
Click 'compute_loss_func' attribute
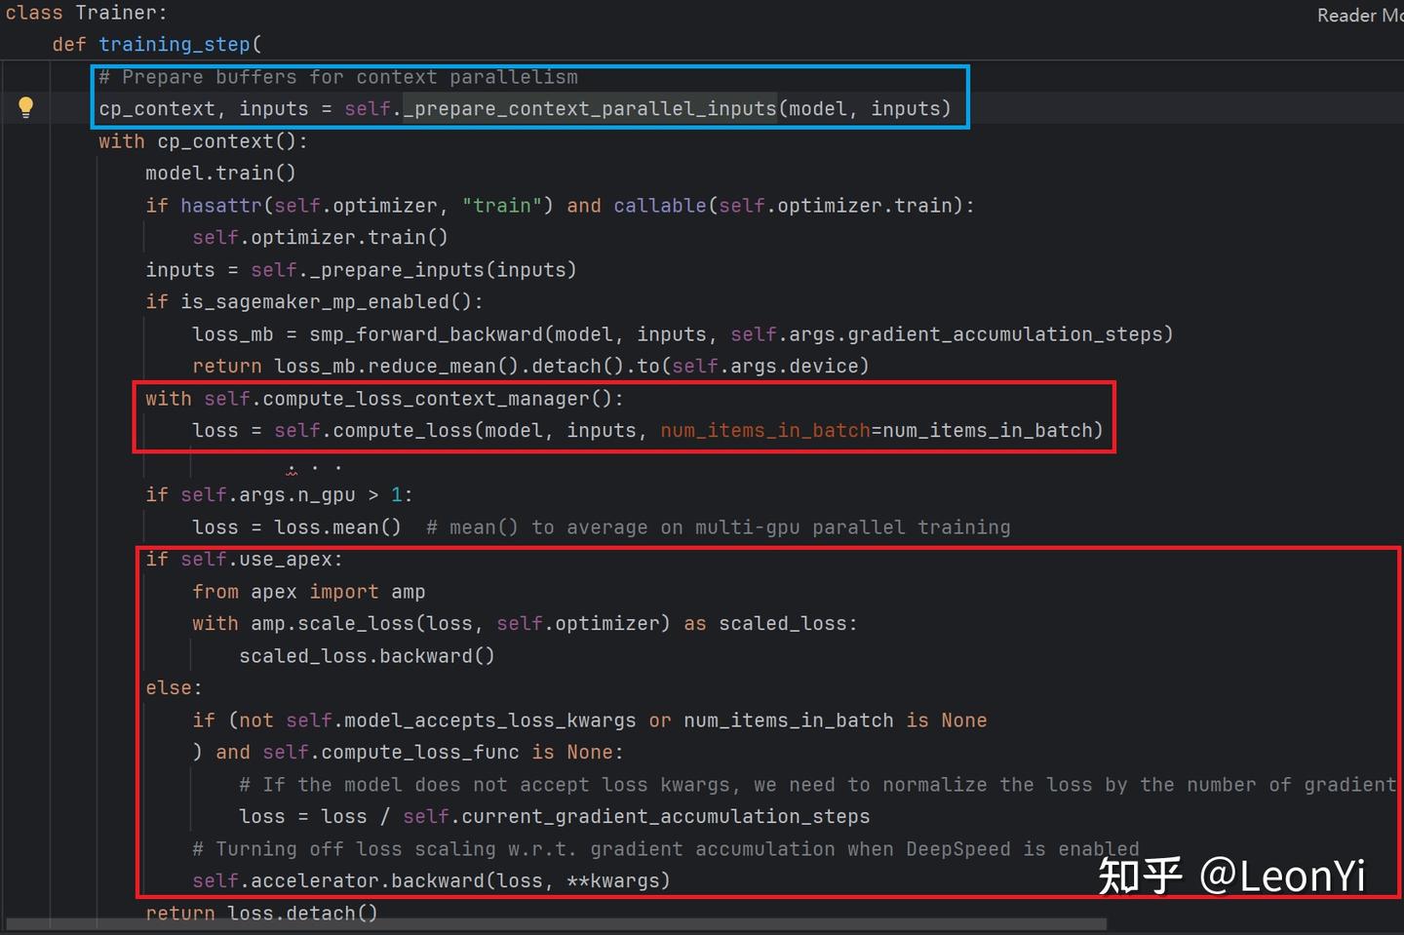tap(420, 753)
